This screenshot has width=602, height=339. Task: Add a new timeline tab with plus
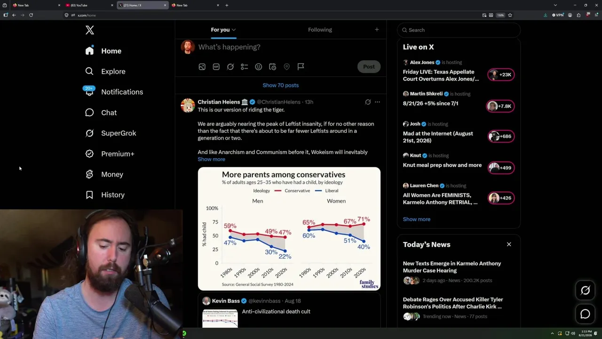tap(377, 30)
